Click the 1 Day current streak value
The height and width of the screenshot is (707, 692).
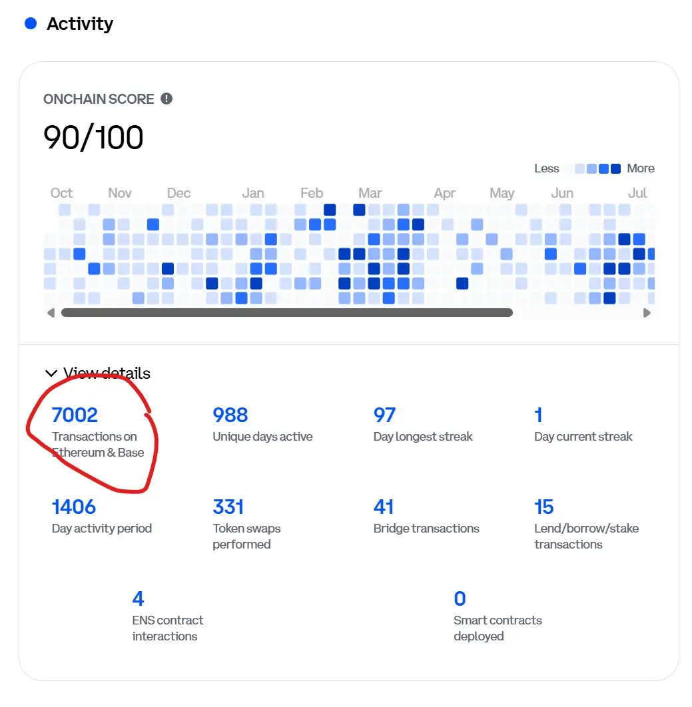click(x=538, y=415)
